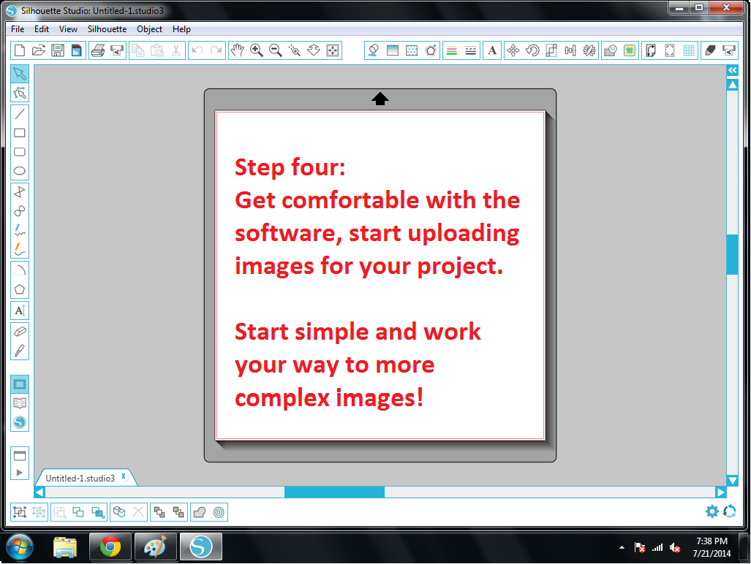The width and height of the screenshot is (751, 564).
Task: Open the Fill Gradient window
Action: (x=393, y=50)
